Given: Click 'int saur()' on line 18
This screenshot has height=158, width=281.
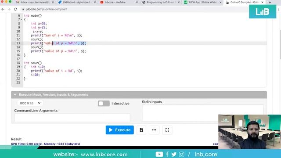Looking at the screenshot, I should point(33,63).
